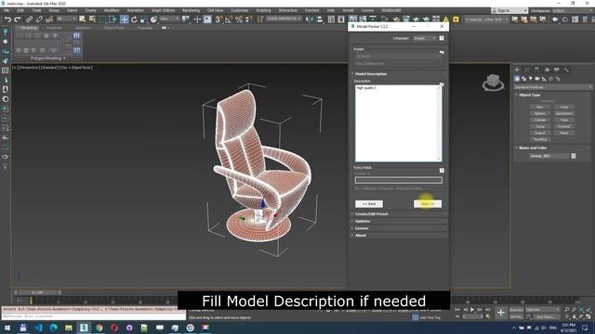The height and width of the screenshot is (334, 595).
Task: Switch to the Object Paint ribbon tab
Action: pyautogui.click(x=113, y=28)
